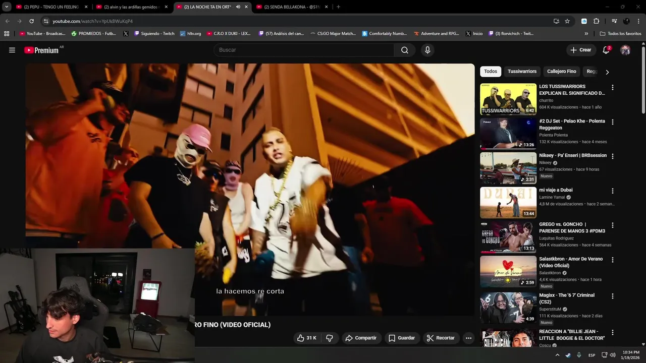Click the browser address bar URL
The height and width of the screenshot is (363, 646).
[x=92, y=21]
